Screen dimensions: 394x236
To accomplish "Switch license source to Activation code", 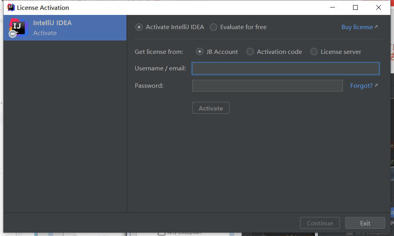I will [250, 52].
